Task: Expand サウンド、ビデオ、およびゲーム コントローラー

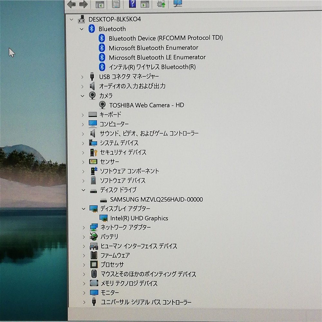Action: tap(83, 134)
